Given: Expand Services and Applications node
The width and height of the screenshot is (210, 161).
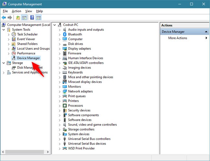Looking at the screenshot, I should click(4, 73).
